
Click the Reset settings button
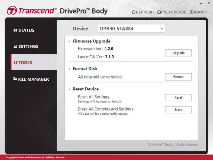178,97
